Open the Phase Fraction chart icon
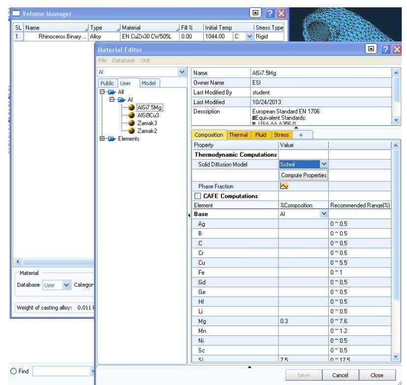This screenshot has width=407, height=385. click(284, 186)
